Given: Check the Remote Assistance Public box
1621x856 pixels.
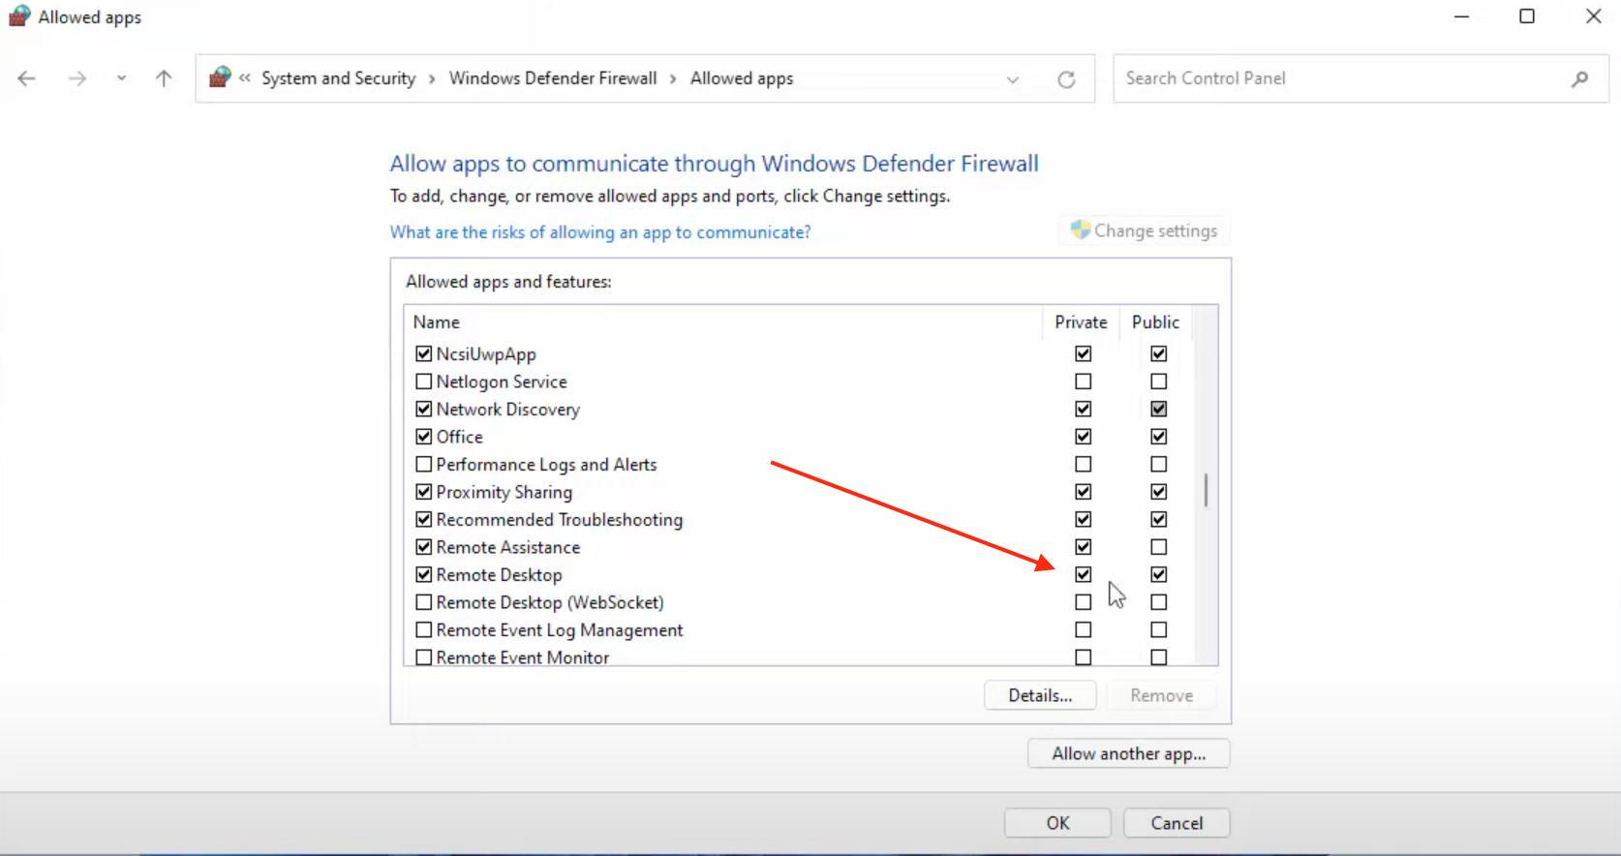Looking at the screenshot, I should click(x=1159, y=547).
